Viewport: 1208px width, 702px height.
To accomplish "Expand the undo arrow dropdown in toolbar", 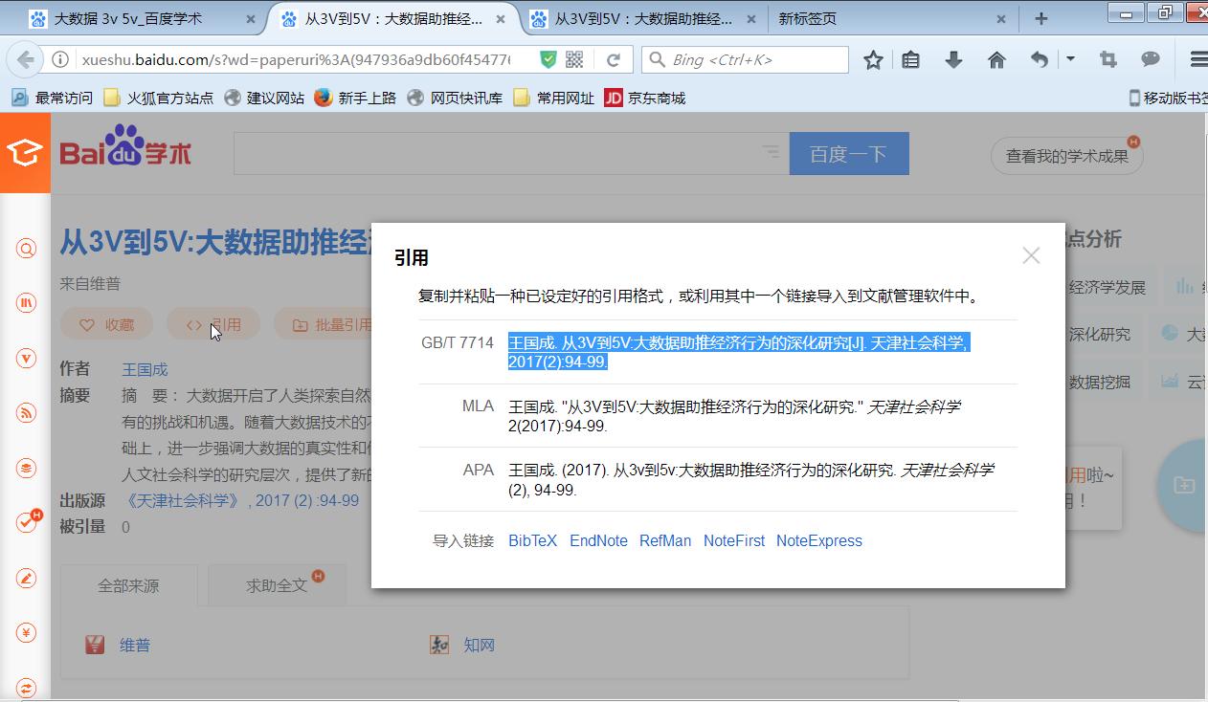I will tap(1070, 59).
